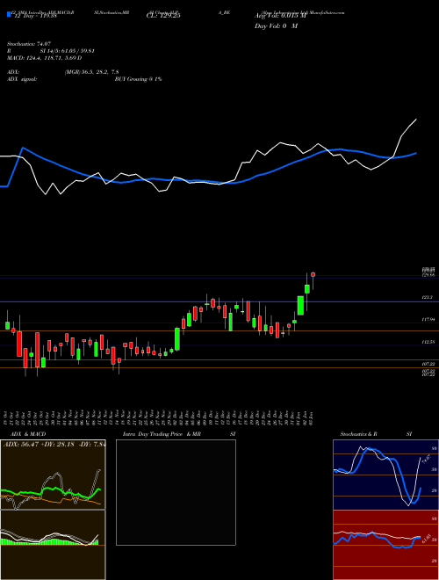Image resolution: width=439 pixels, height=580 pixels.
Task: Click the 112.58 price axis label
Action: (x=428, y=342)
